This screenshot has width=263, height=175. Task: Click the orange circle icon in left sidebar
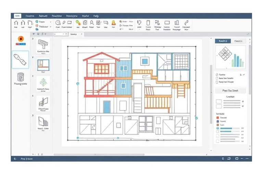[x=21, y=39]
